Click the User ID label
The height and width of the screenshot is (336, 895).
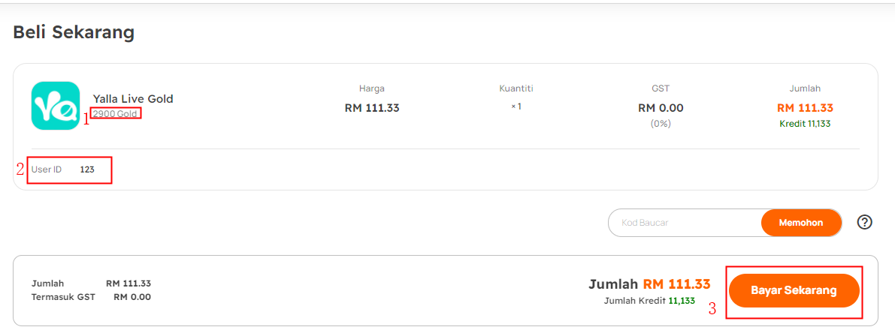(47, 169)
